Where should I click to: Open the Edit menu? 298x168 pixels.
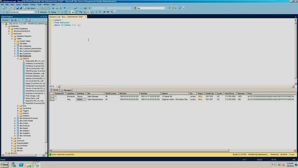point(7,4)
